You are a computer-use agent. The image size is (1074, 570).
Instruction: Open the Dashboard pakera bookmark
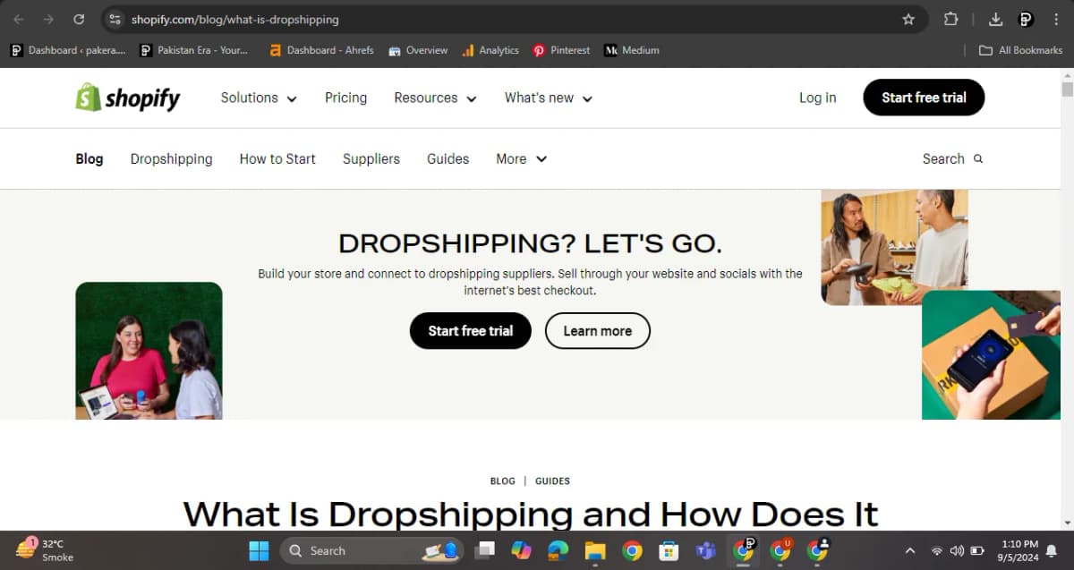click(x=69, y=50)
